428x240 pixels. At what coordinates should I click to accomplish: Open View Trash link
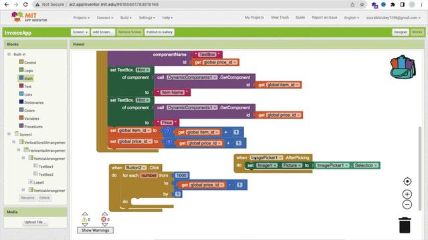[280, 17]
